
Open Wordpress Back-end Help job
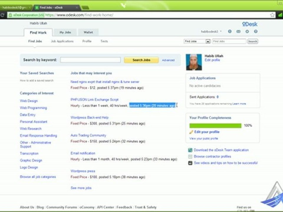tap(90, 117)
